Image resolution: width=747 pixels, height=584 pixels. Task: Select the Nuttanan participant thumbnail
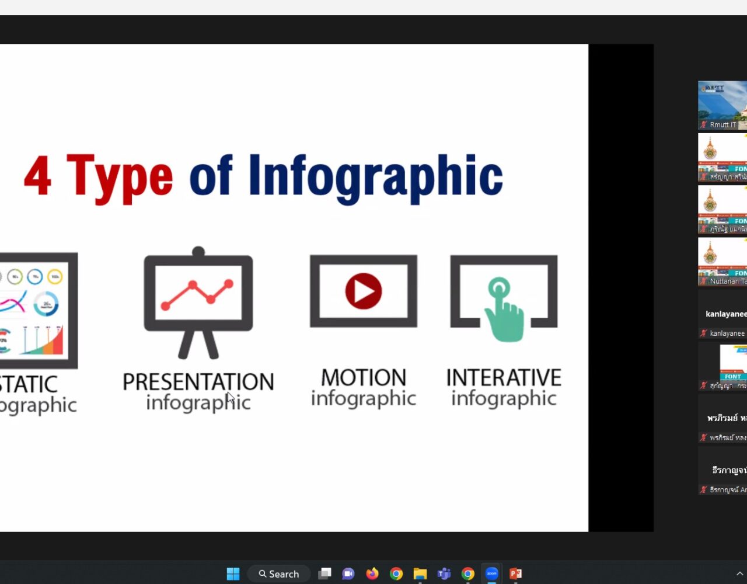point(722,262)
